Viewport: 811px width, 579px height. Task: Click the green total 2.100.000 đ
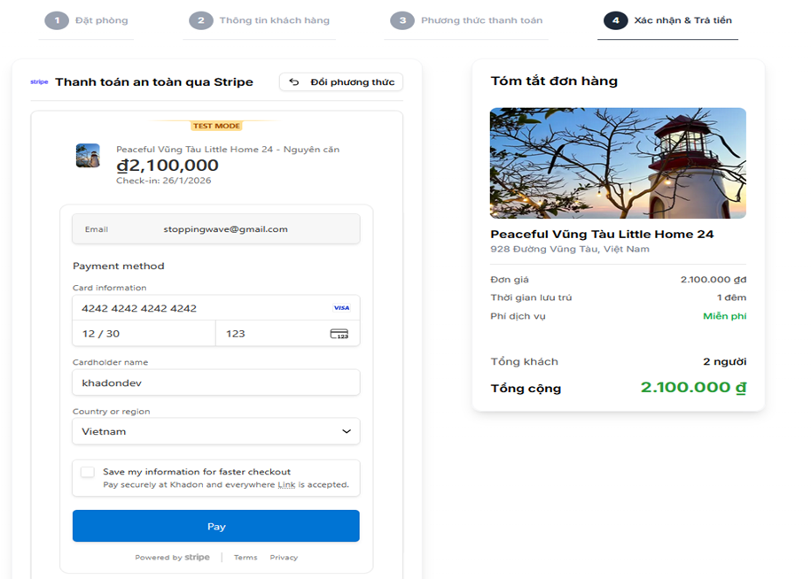coord(694,388)
